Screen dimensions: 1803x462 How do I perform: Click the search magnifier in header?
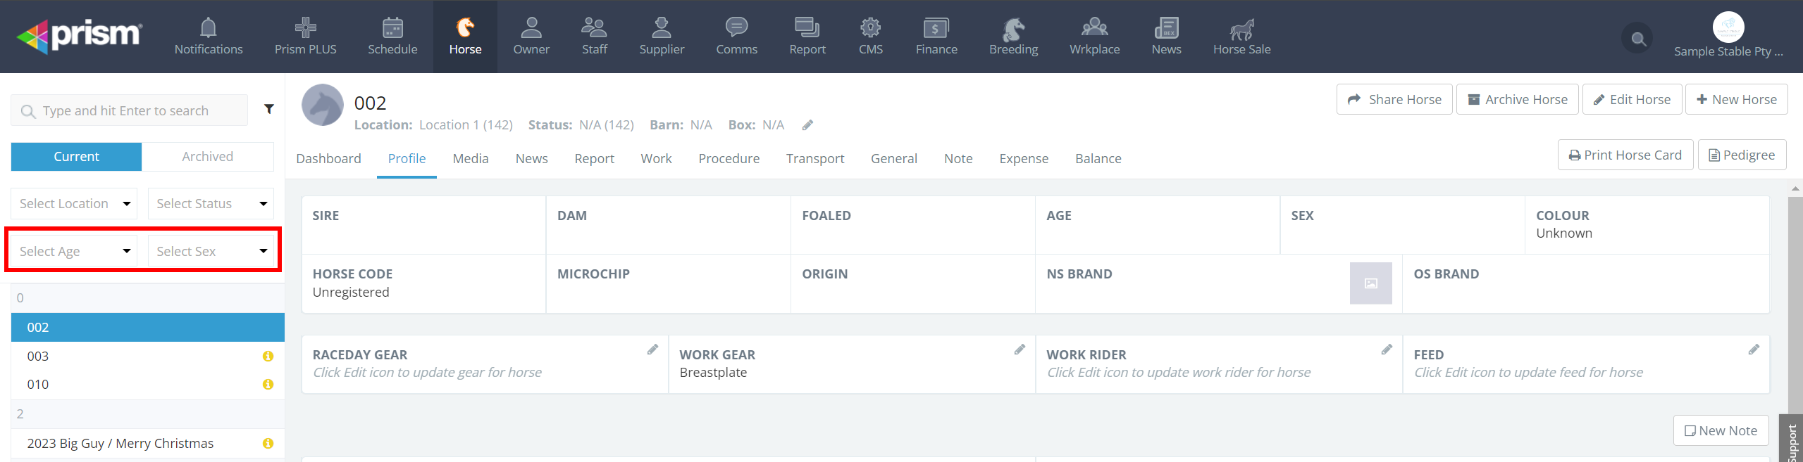(1638, 39)
